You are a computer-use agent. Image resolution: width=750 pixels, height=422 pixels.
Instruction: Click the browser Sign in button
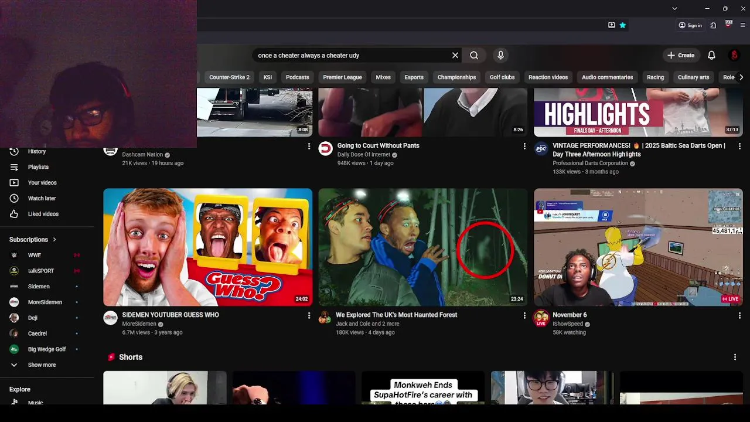tap(690, 25)
